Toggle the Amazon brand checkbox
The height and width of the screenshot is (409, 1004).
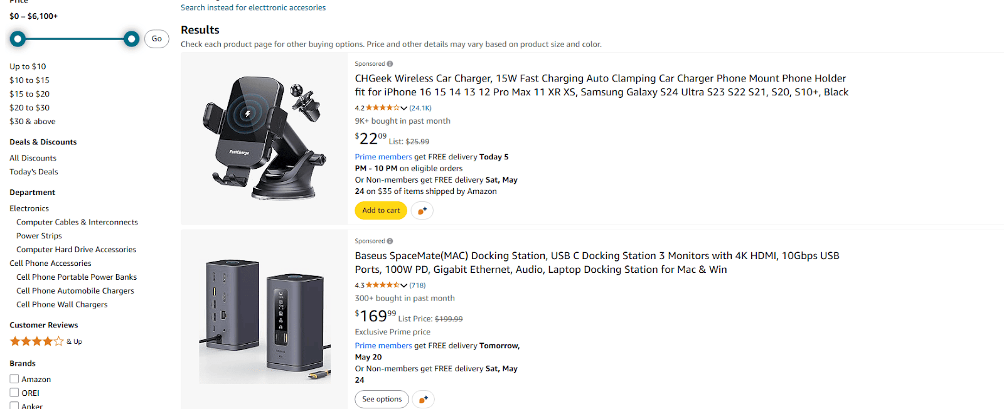pyautogui.click(x=14, y=379)
